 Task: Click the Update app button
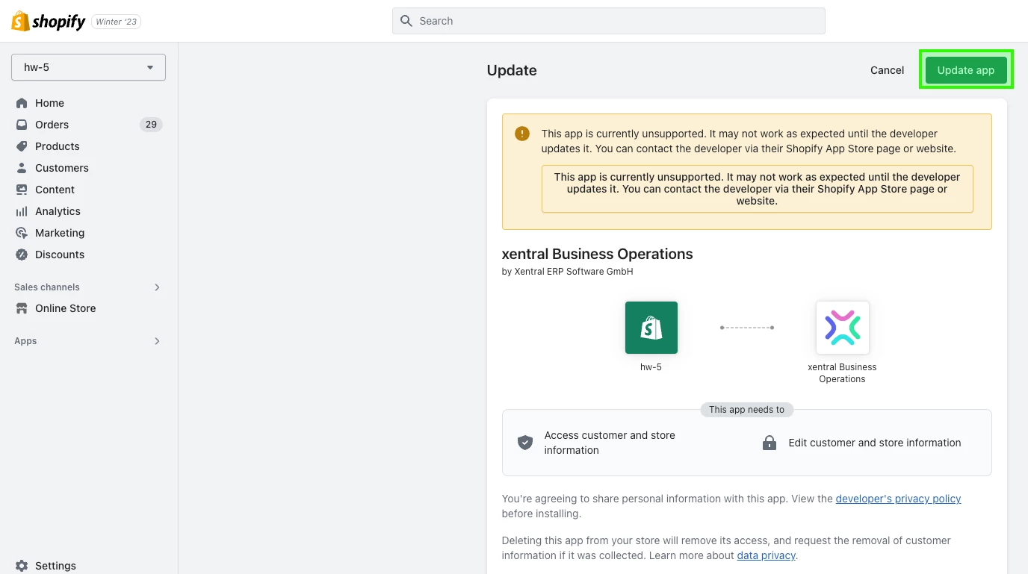[966, 70]
